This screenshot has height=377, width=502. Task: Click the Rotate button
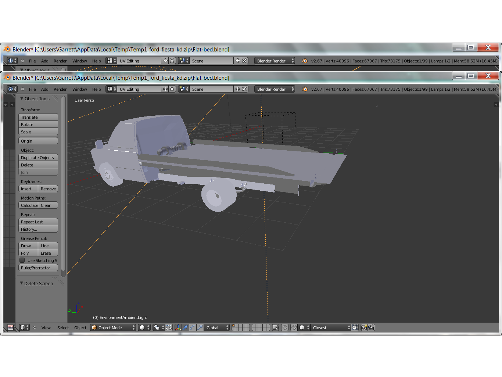pyautogui.click(x=38, y=125)
